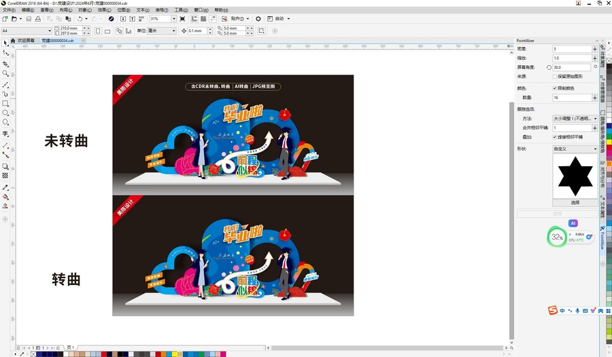Toggle show guidelines button in toolbar
This screenshot has width=612, height=357.
[x=213, y=19]
